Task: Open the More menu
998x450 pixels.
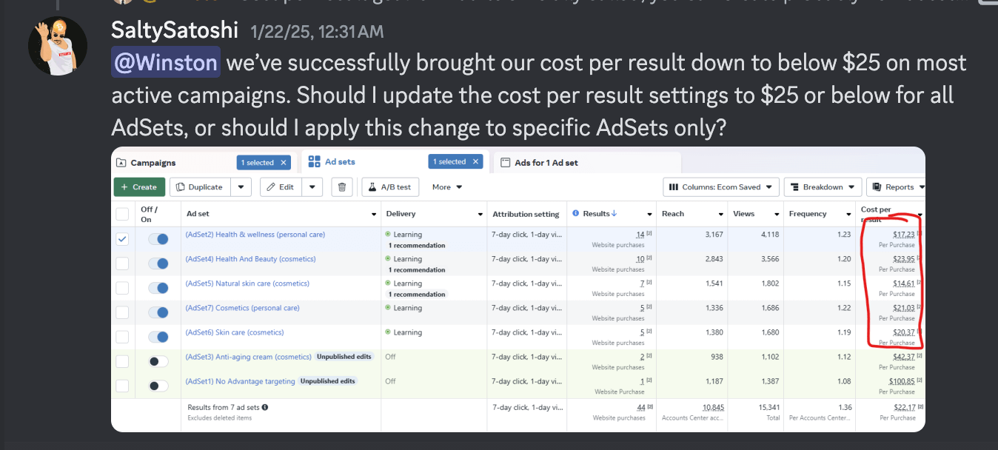Action: click(x=447, y=187)
